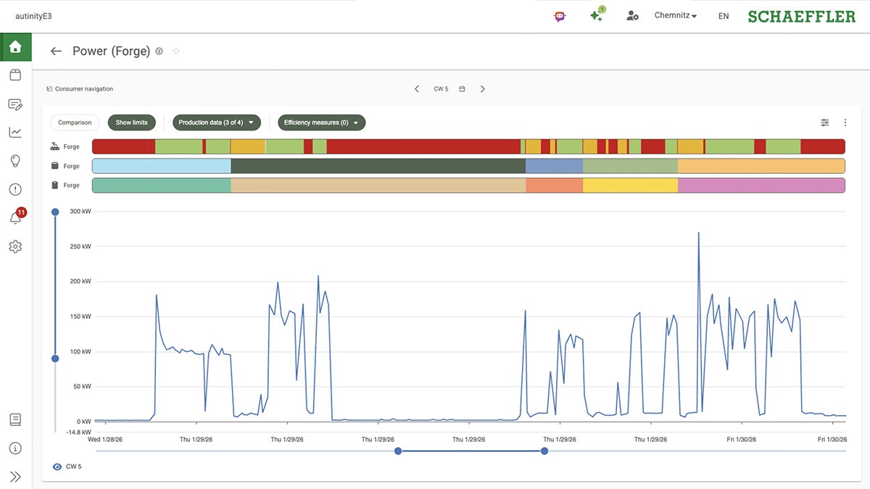870x489 pixels.
Task: Open the Chemnitz location dropdown
Action: pyautogui.click(x=674, y=14)
